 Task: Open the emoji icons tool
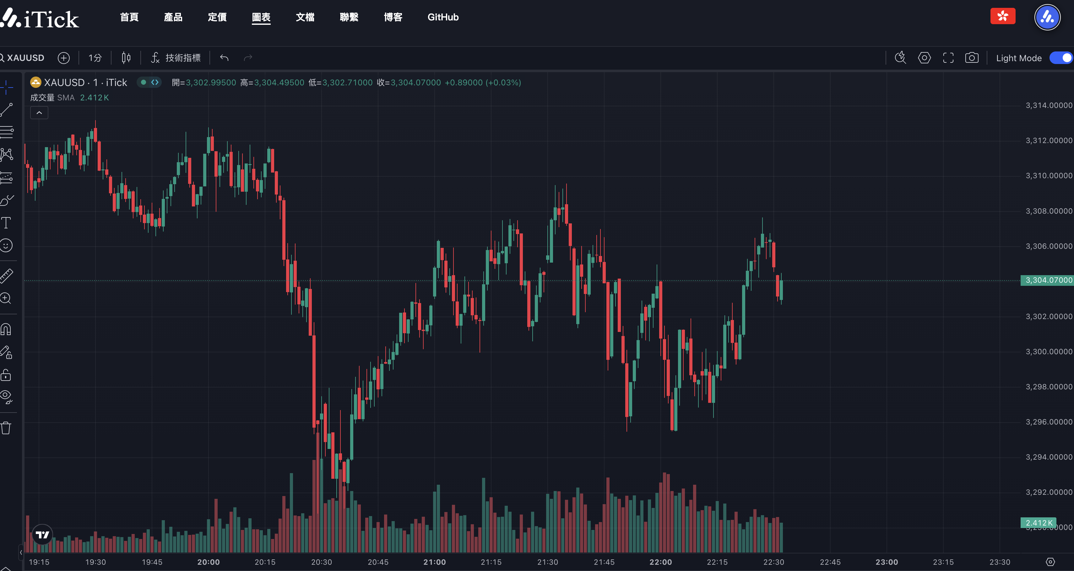6,245
